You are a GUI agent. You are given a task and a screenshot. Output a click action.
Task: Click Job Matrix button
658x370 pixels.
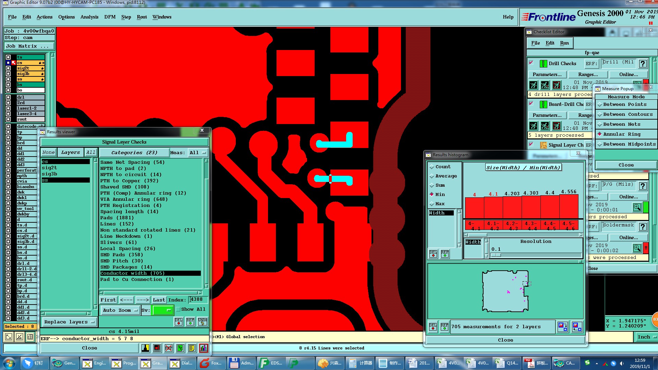[29, 46]
